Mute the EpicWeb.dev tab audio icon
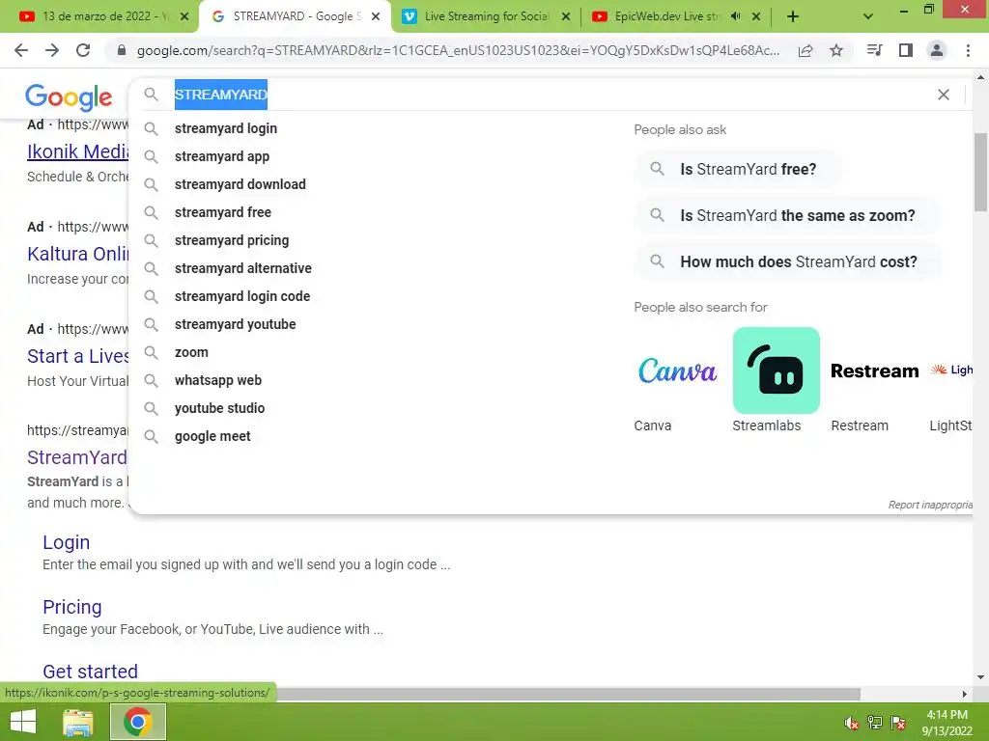The width and height of the screenshot is (989, 741). (x=735, y=16)
